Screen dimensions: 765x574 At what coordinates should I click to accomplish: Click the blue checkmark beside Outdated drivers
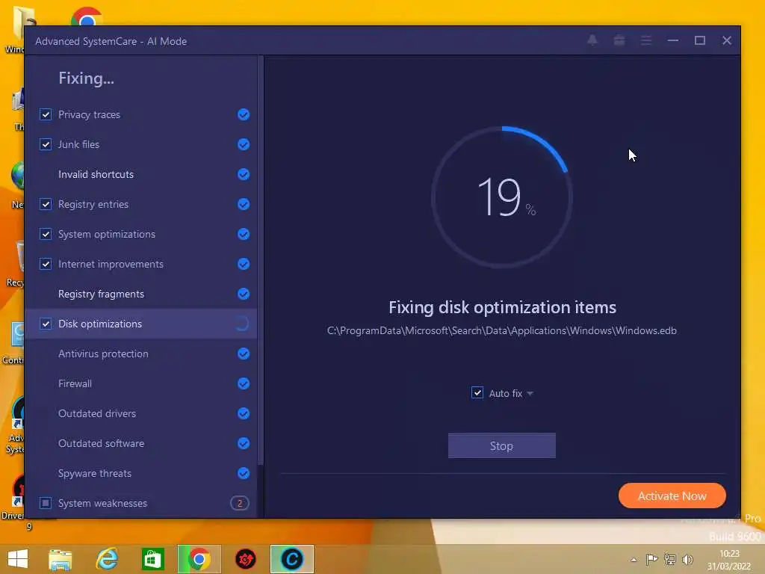click(244, 413)
